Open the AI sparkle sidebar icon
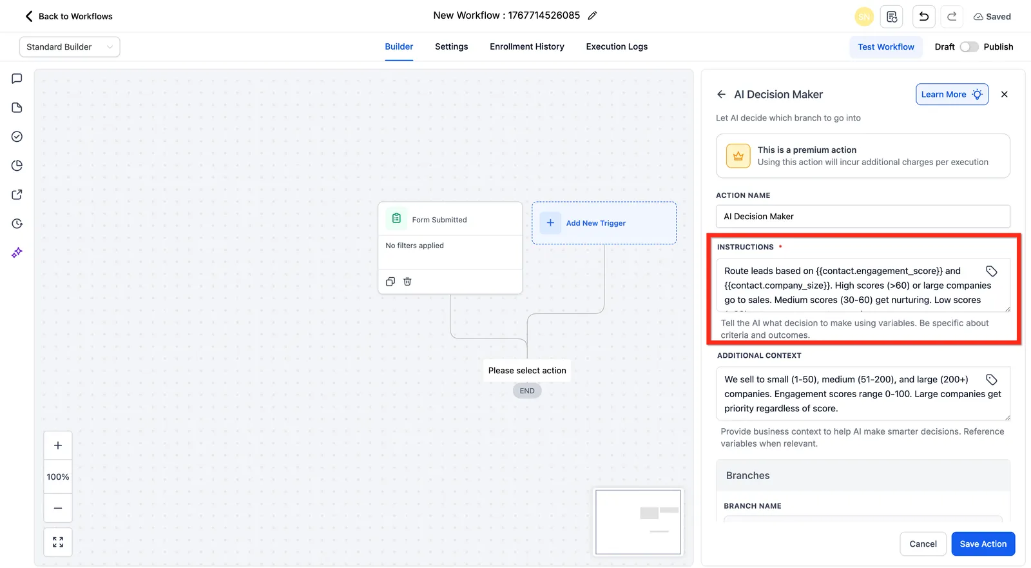Screen dimensions: 1031x568 (17, 253)
